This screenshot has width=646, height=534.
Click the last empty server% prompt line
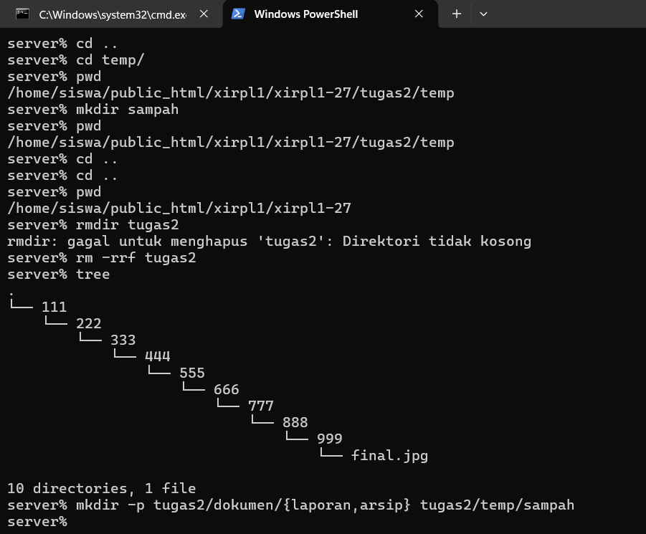(x=37, y=521)
